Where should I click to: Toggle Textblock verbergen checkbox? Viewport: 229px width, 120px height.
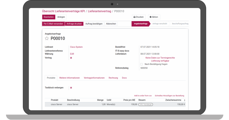[x=71, y=88]
